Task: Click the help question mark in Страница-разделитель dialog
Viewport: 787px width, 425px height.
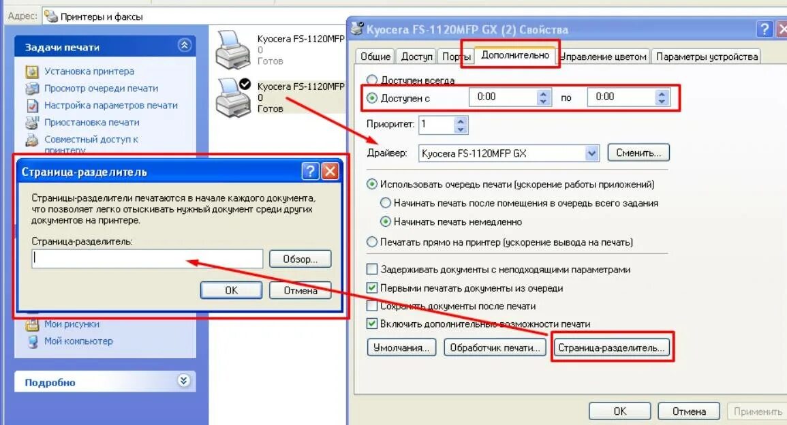Action: pos(310,172)
